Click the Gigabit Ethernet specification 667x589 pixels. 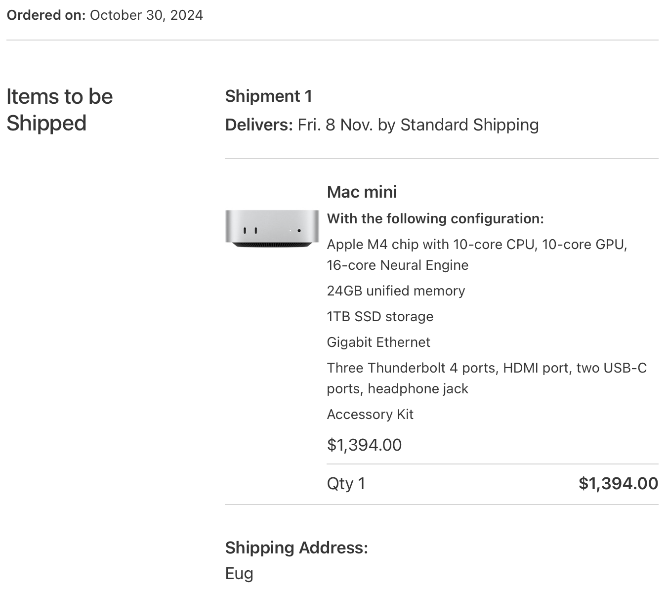tap(378, 342)
